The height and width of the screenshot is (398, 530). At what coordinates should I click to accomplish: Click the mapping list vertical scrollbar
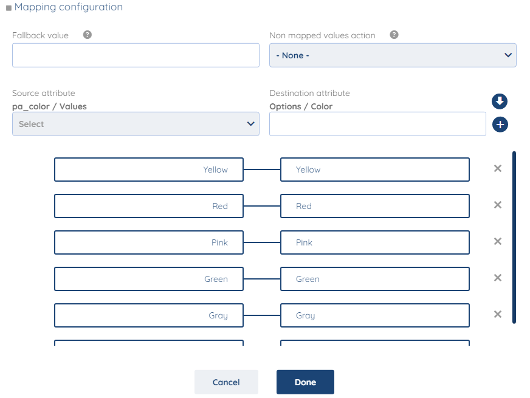click(514, 238)
